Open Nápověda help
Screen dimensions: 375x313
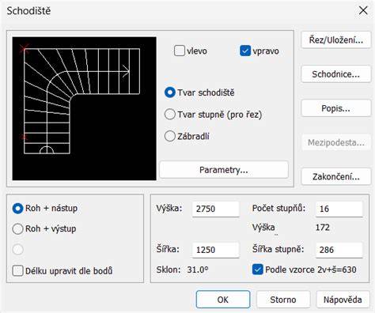coord(343,300)
